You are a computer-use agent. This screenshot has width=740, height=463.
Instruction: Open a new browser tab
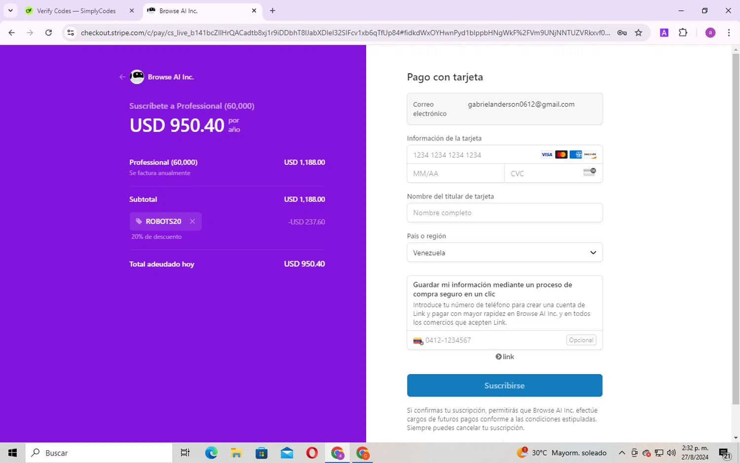pyautogui.click(x=272, y=11)
